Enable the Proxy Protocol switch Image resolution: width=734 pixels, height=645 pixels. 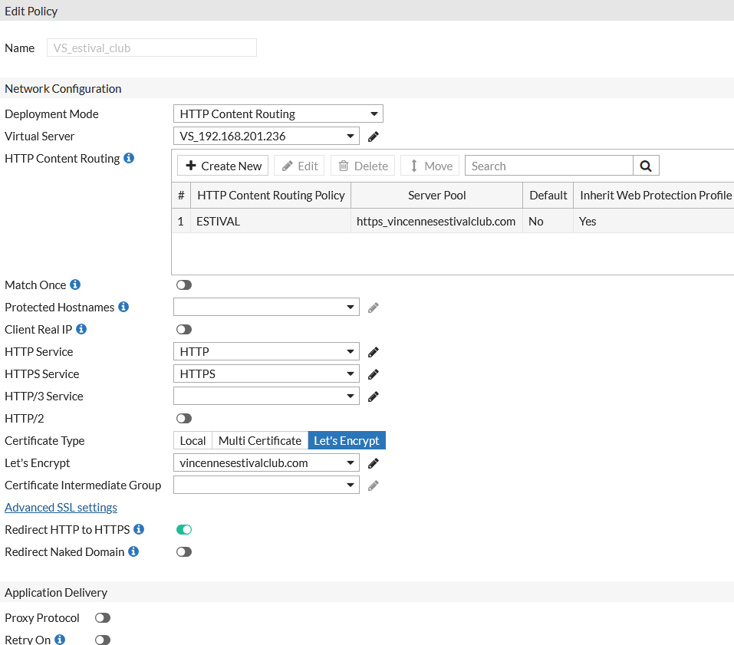(x=103, y=618)
